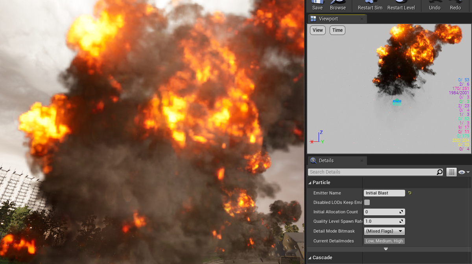Click the Save toolbar button
This screenshot has width=472, height=264.
click(317, 5)
